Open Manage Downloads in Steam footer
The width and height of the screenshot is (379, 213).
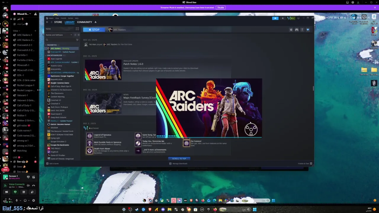178,164
